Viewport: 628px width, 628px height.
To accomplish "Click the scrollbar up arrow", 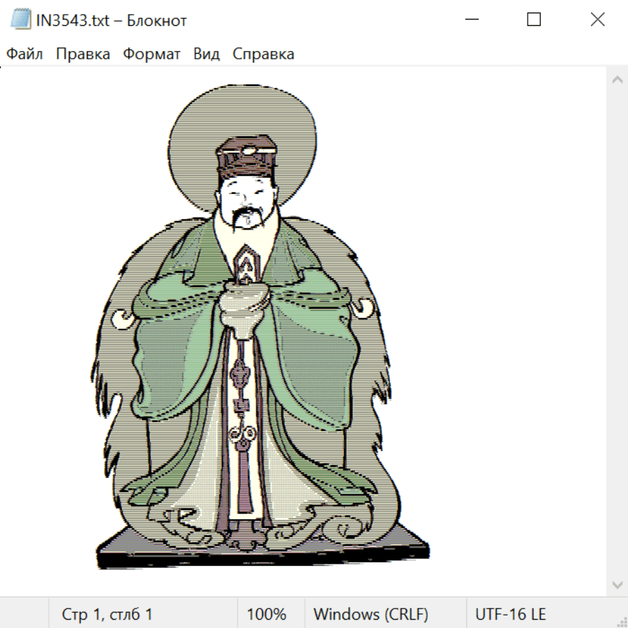I will (x=617, y=80).
